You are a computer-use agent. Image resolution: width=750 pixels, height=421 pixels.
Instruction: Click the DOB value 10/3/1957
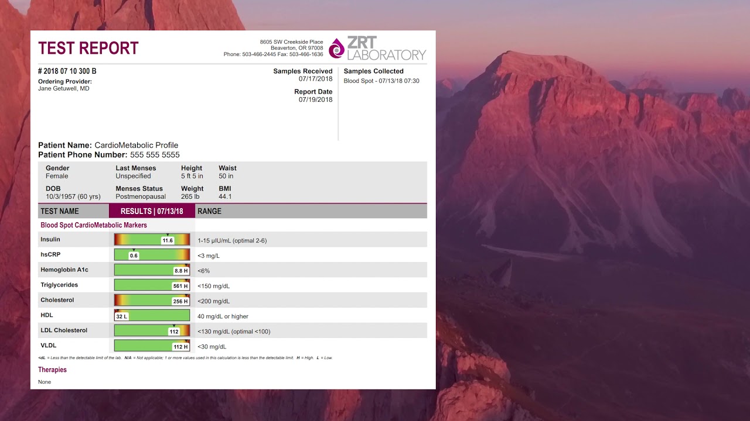pyautogui.click(x=73, y=197)
